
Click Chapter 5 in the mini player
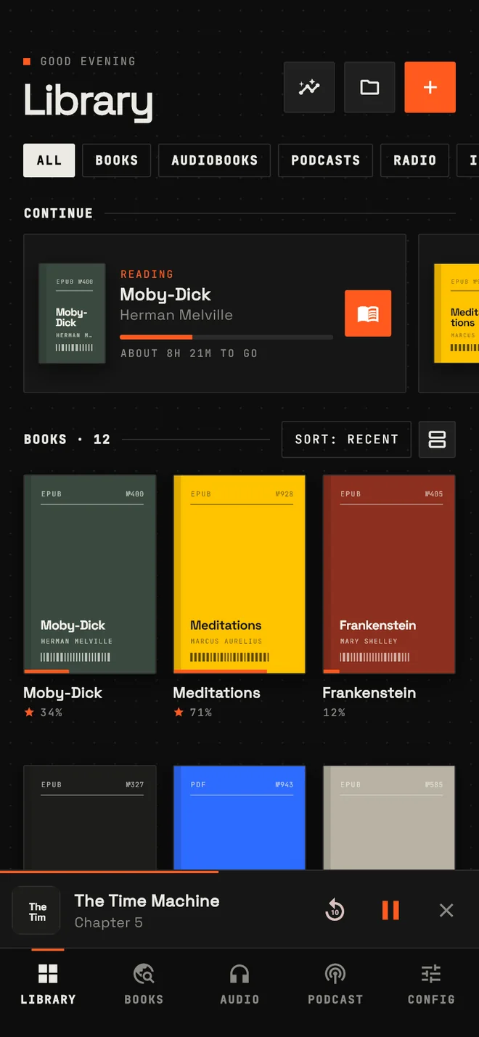[x=108, y=923]
